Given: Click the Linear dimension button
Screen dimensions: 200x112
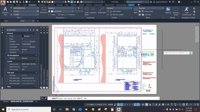Looking at the screenshot, I should pos(52,15).
